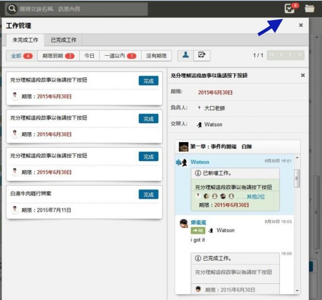
Task: Select the 沒有期限 filter
Action: pyautogui.click(x=156, y=56)
